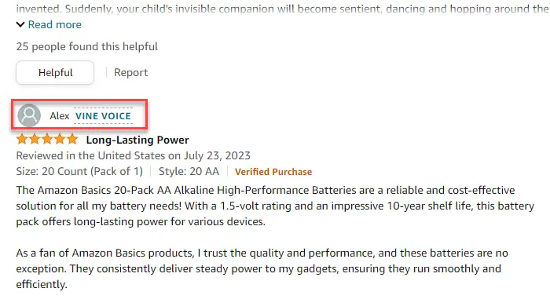Click the fourth orange rating star
Screen dimensions: 550x299
click(x=60, y=140)
